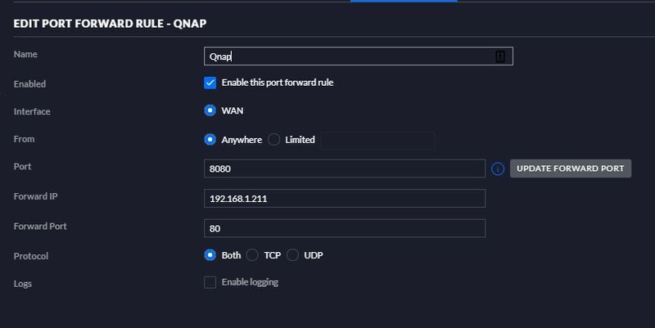Image resolution: width=655 pixels, height=328 pixels.
Task: Uncheck the 'Enable this port forward rule' checkbox
Action: (210, 83)
